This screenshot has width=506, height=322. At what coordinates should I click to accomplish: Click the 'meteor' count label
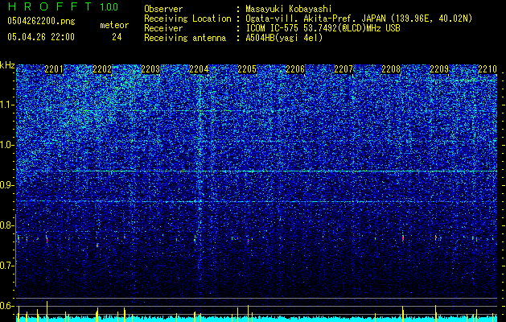[114, 25]
